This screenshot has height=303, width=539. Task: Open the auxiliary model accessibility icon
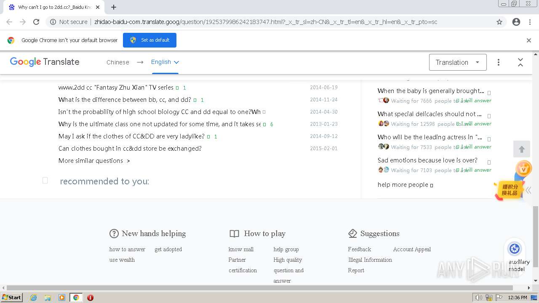click(515, 249)
